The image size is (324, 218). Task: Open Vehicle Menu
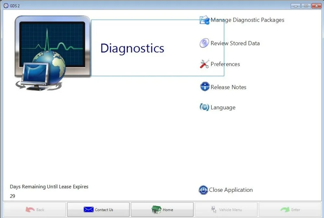click(226, 209)
